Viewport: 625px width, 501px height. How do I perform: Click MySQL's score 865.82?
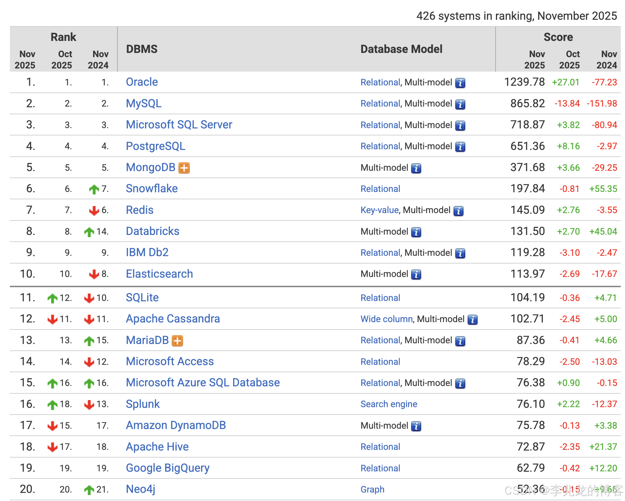tap(528, 103)
